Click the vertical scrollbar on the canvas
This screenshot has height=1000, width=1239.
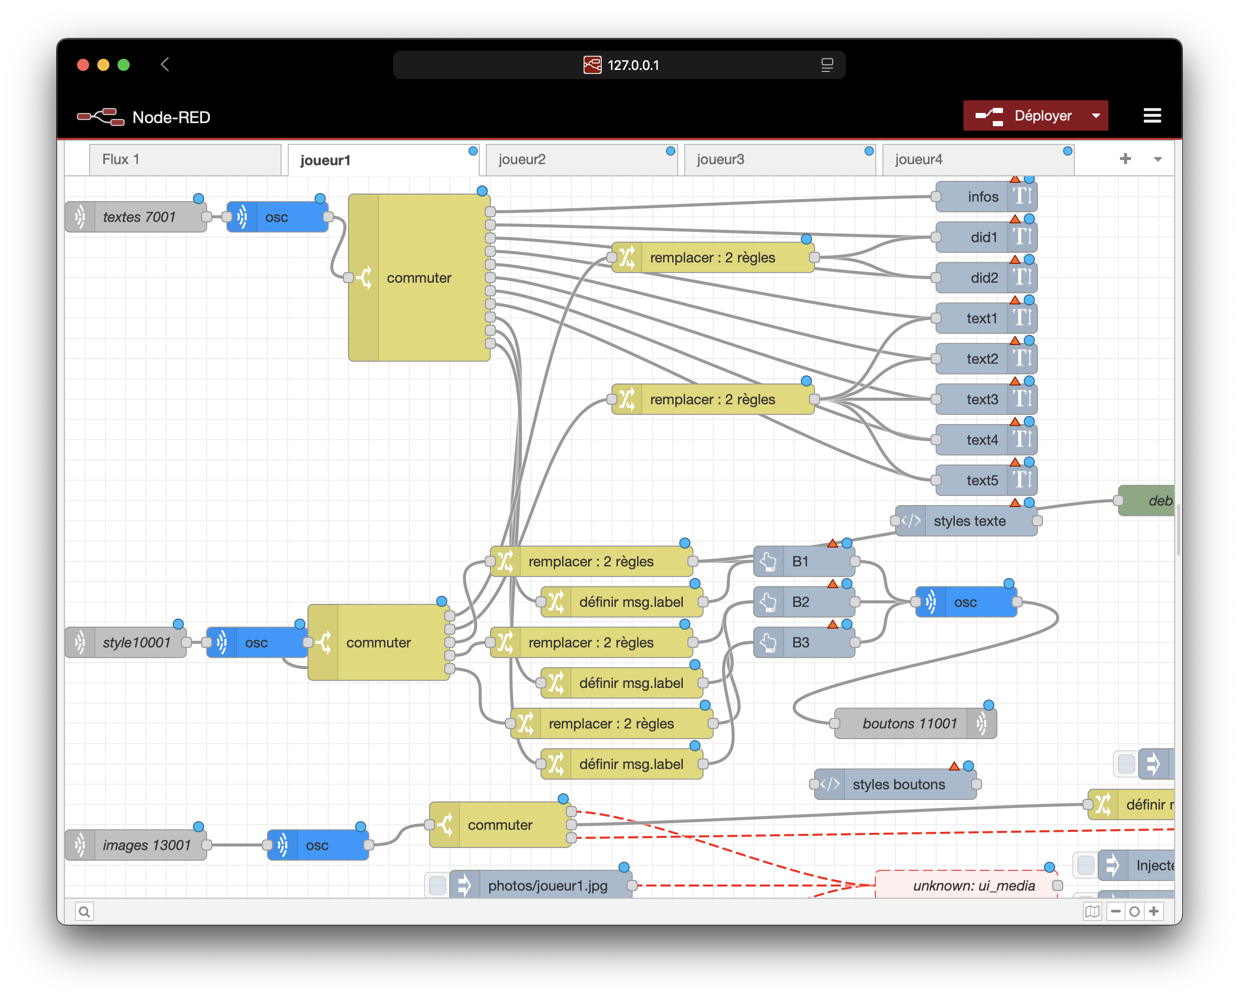pyautogui.click(x=1178, y=530)
